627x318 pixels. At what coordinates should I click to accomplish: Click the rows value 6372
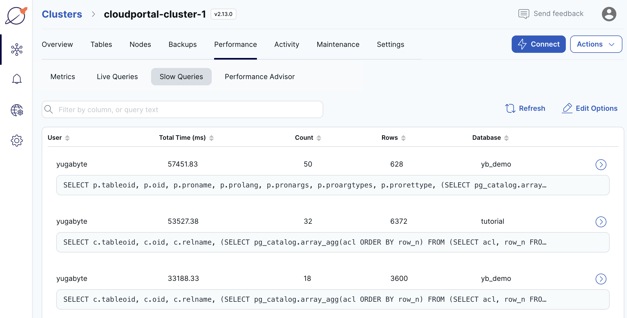tap(399, 221)
